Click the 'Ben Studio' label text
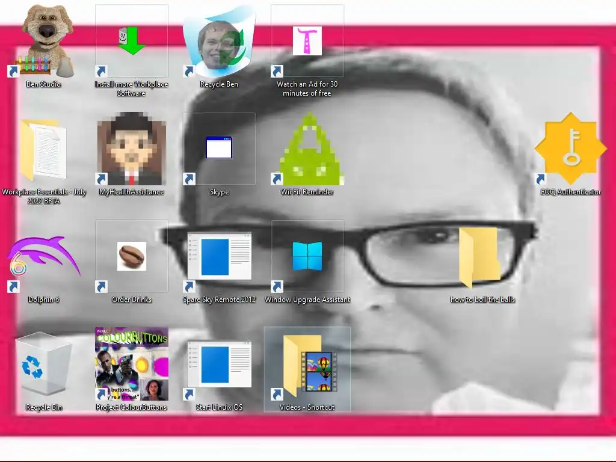This screenshot has width=616, height=462. [x=43, y=84]
